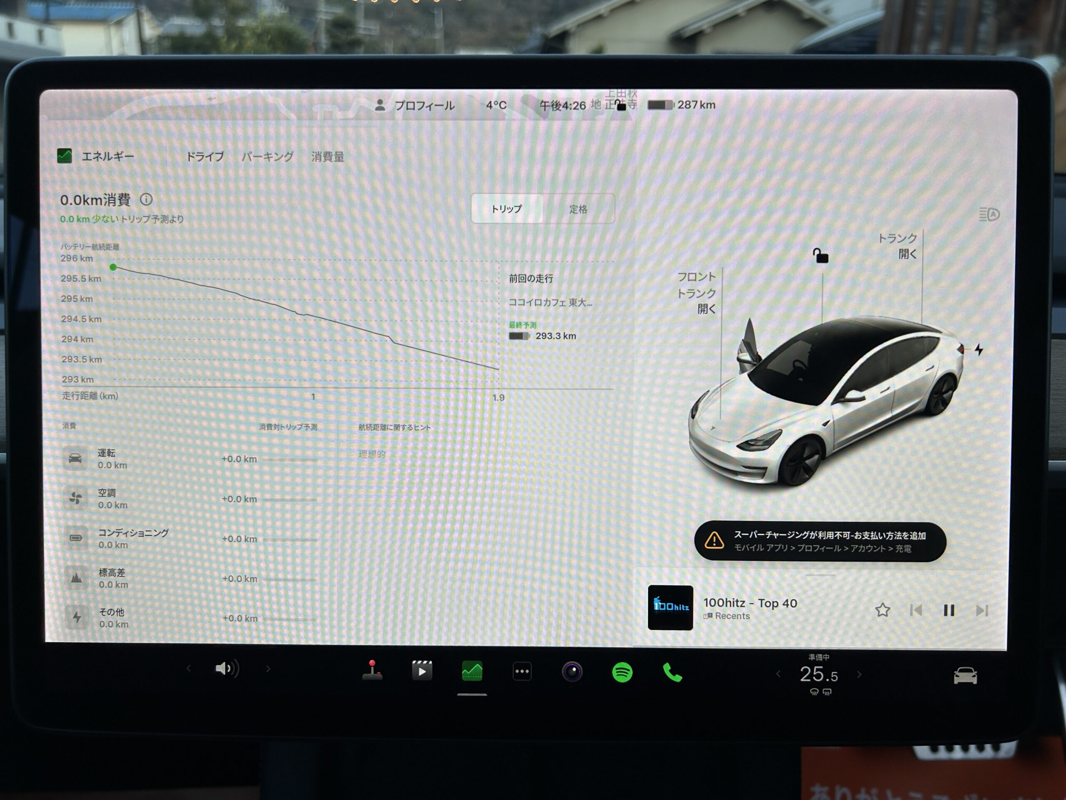
Task: Tap the 100hitz - Top 40 title
Action: pos(750,603)
